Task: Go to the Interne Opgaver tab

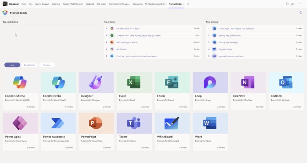Action: (42, 4)
